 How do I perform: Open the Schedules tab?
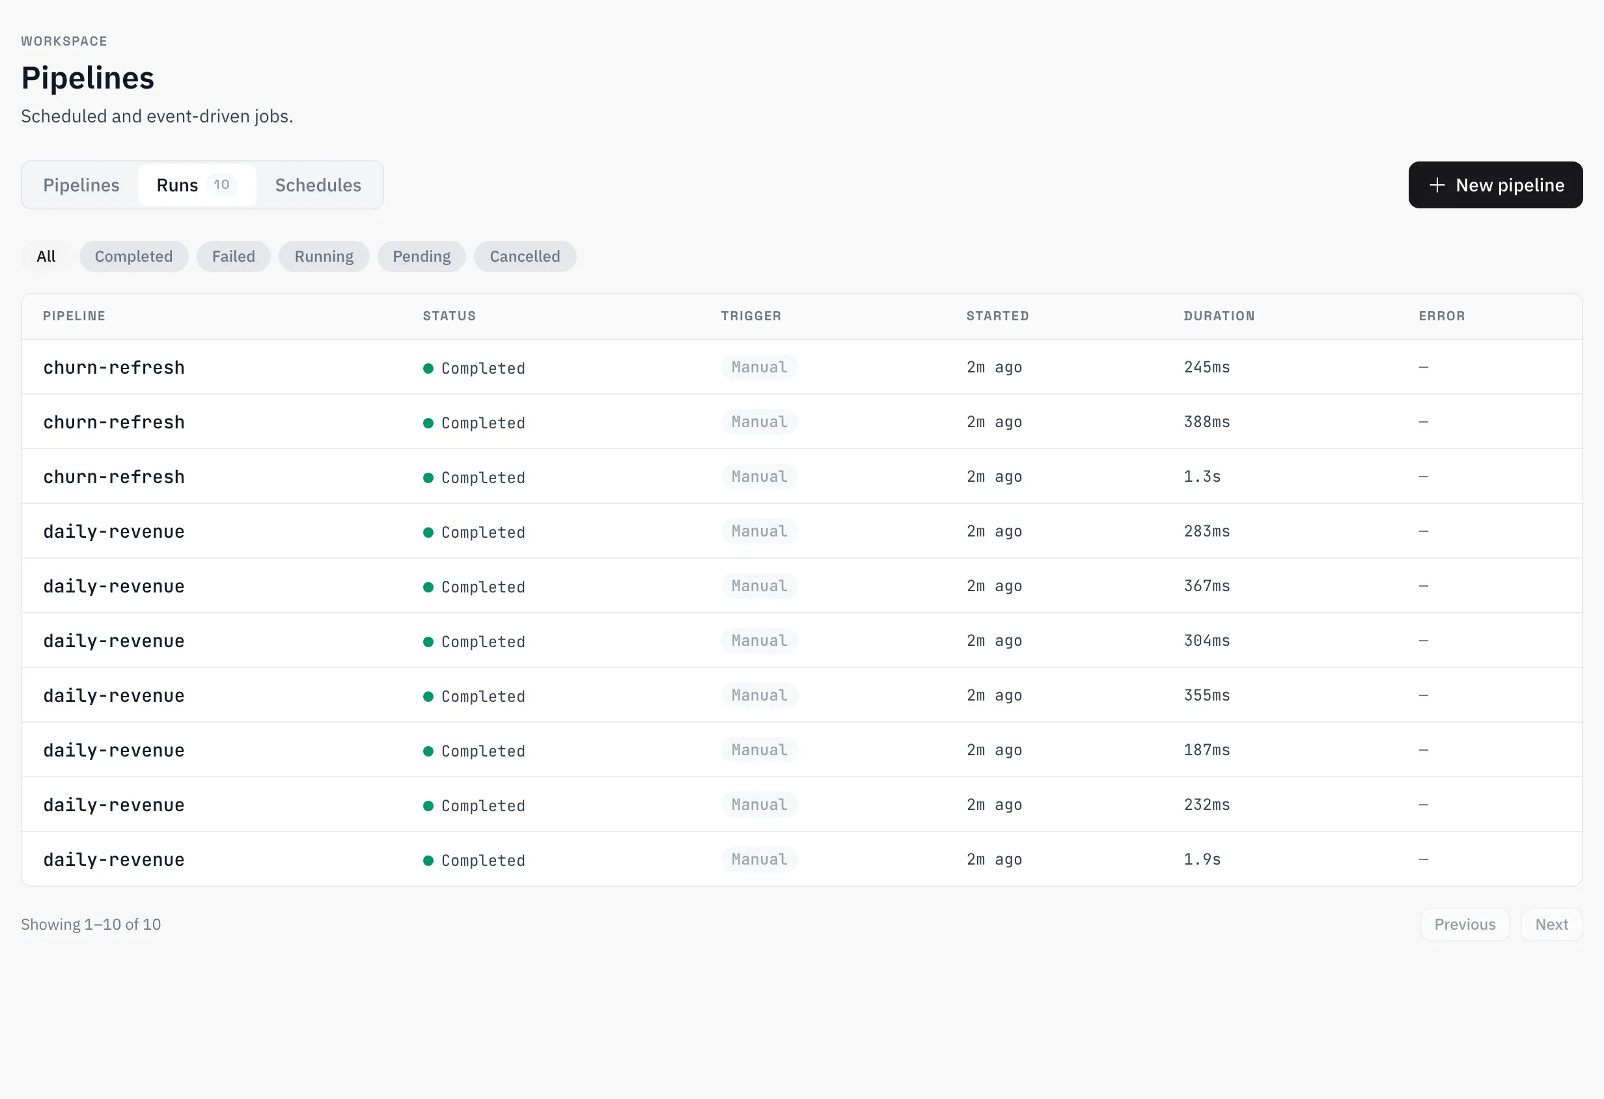(318, 185)
